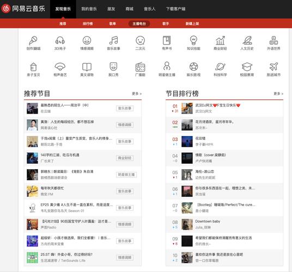Click the Julia_琼琳 author name
The width and height of the screenshot is (292, 272).
(203, 227)
